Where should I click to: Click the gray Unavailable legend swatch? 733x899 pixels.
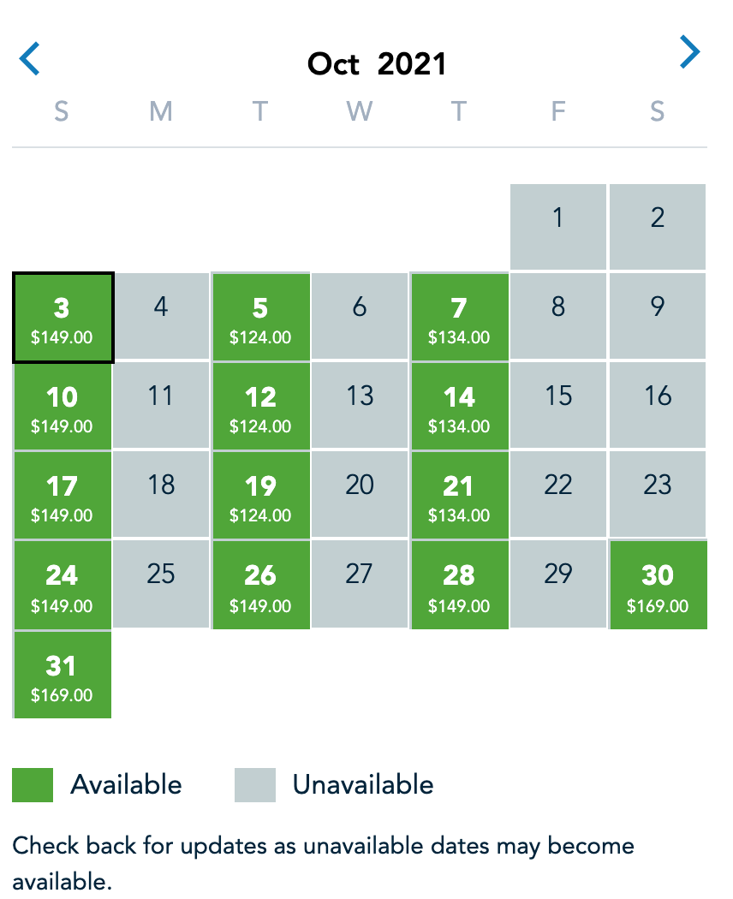pyautogui.click(x=255, y=785)
